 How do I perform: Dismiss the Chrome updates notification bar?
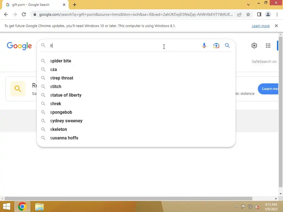[276, 26]
